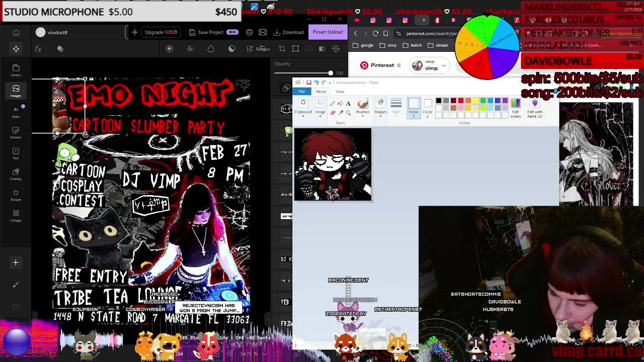Select the Move tool in Picsart sidebar
This screenshot has width=644, height=362.
click(x=16, y=49)
